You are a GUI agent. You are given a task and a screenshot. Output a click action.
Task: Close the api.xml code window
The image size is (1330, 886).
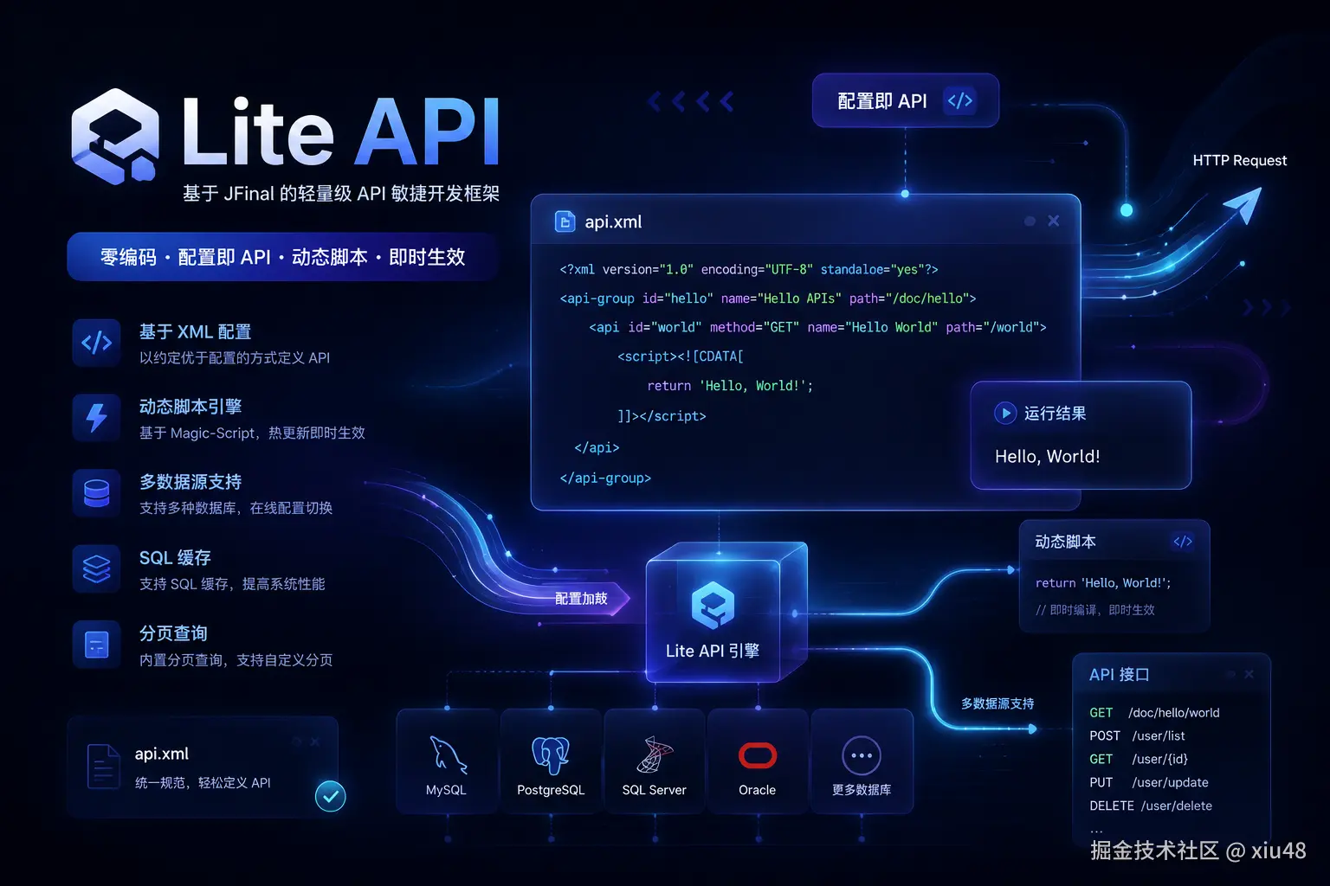point(1054,221)
